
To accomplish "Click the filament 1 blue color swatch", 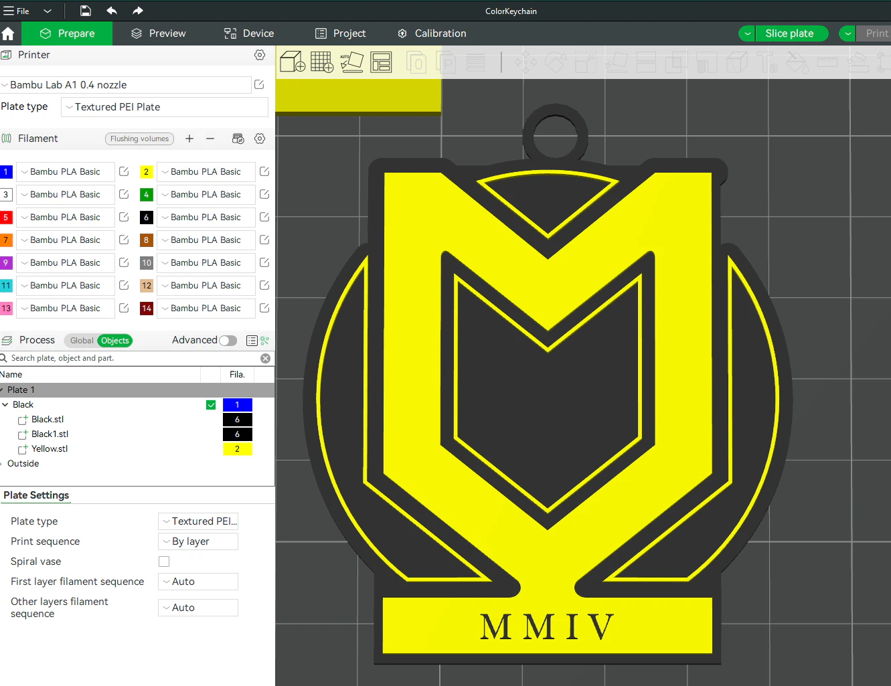I will coord(6,172).
